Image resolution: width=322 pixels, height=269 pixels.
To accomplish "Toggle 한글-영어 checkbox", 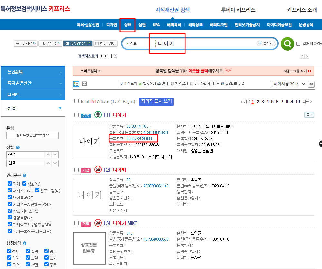I will point(97,43).
